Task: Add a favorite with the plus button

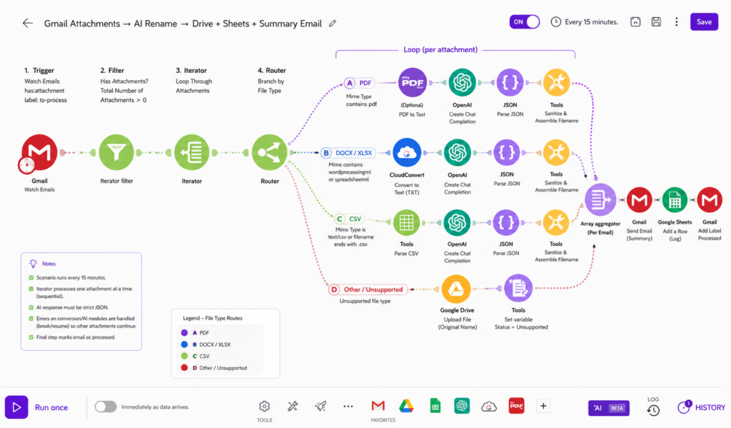Action: (543, 406)
